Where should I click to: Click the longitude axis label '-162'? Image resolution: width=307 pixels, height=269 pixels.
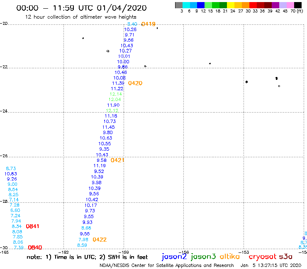coord(63,252)
